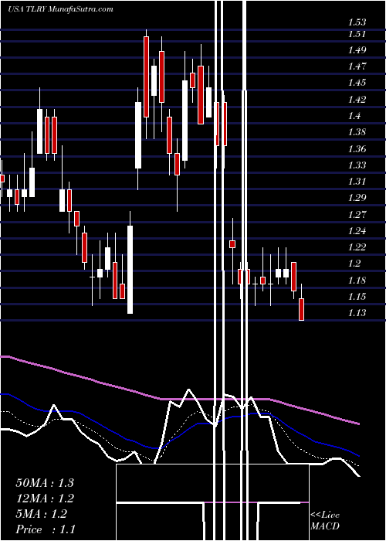Screen dimensions: 386x541
Task: Select the tall white candle bottoming near 1.14
Action: (x=130, y=270)
